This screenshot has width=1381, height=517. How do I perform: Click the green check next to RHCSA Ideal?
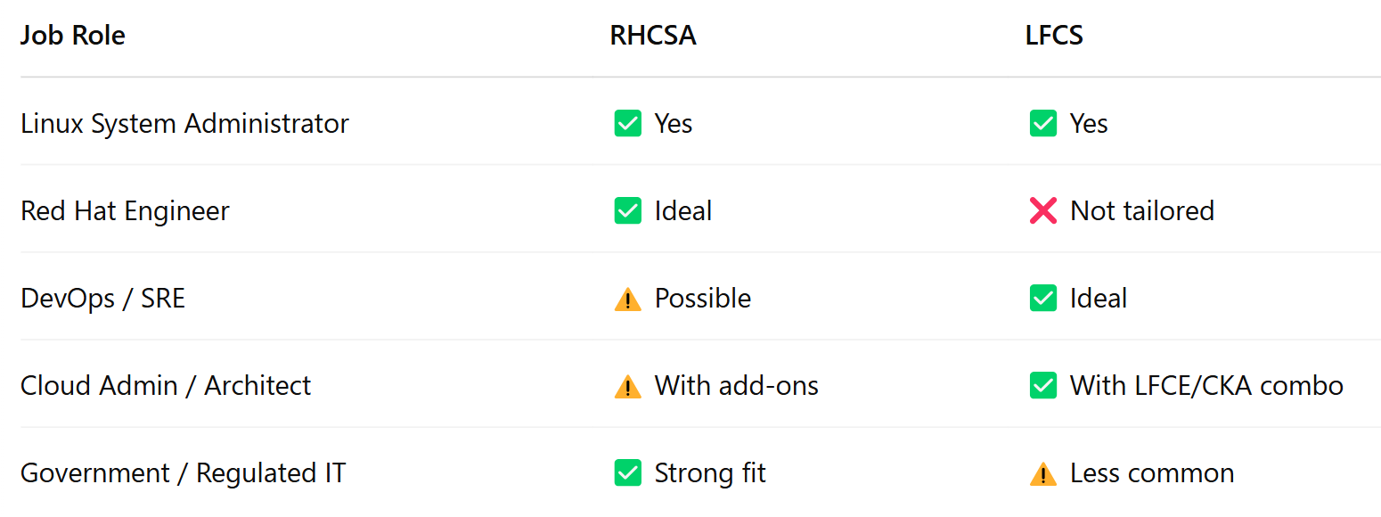coord(628,210)
